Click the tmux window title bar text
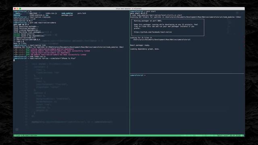 (x=129, y=9)
